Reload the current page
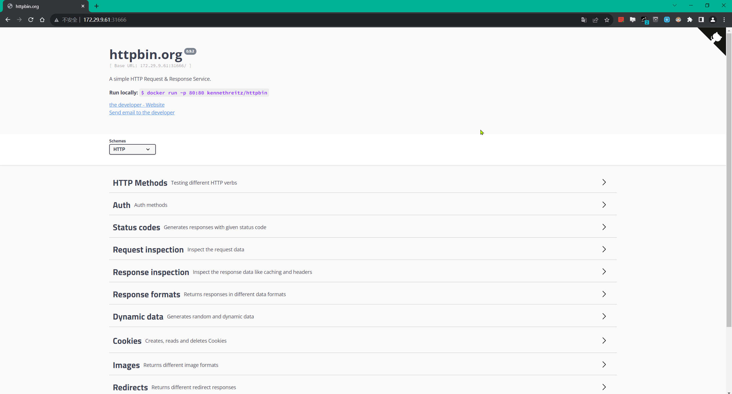Image resolution: width=732 pixels, height=394 pixels. (x=31, y=20)
